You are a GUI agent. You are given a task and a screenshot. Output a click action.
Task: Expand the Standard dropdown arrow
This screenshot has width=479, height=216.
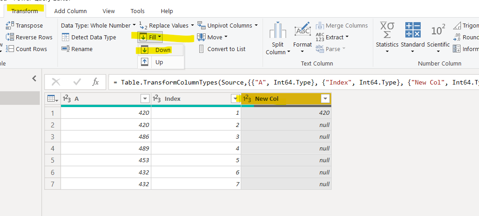pos(413,52)
